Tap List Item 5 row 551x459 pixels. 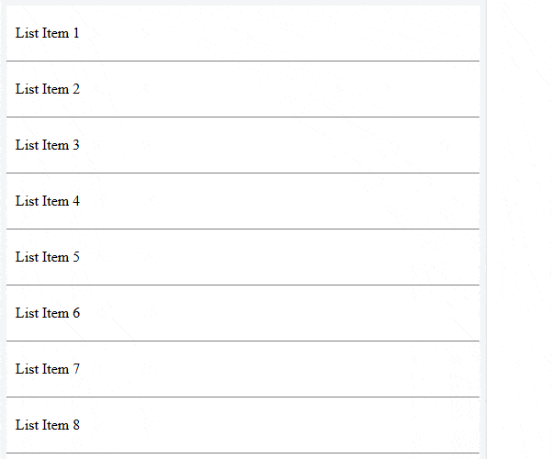242,257
